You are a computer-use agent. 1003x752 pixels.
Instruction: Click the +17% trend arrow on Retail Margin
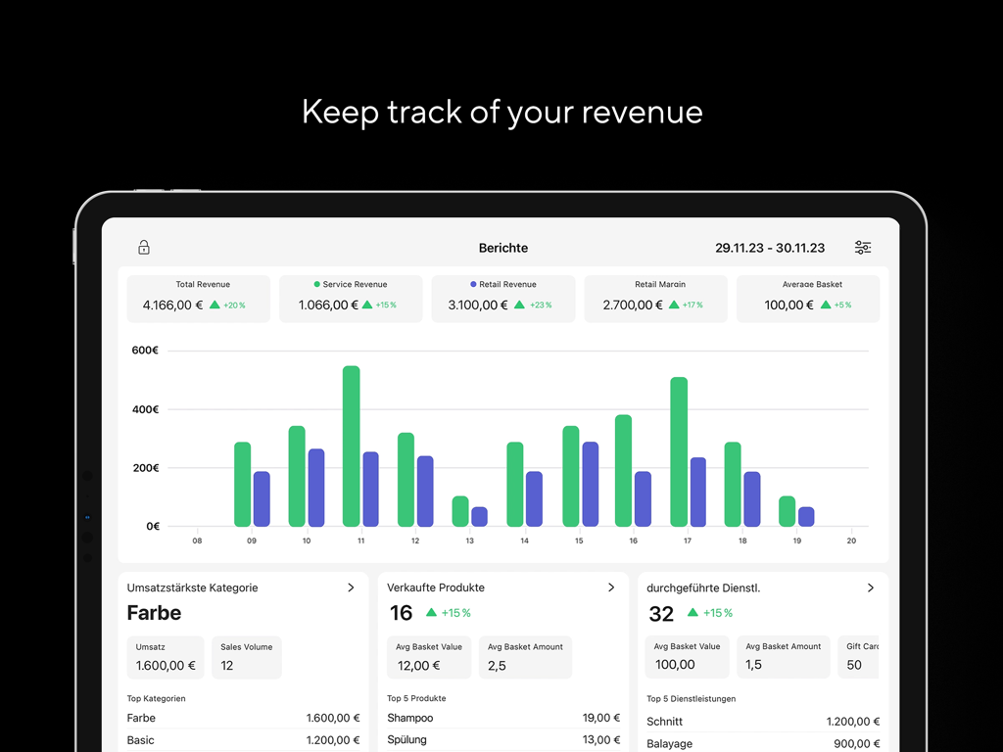point(676,305)
